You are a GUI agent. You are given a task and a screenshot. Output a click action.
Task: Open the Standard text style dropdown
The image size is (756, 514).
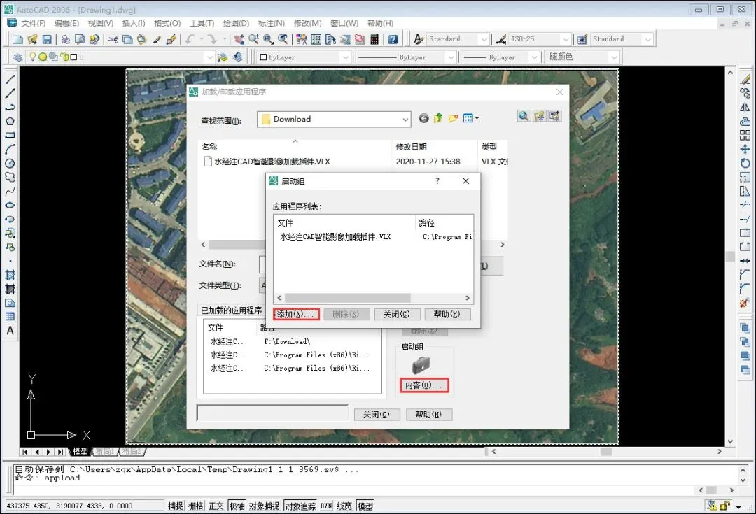(x=484, y=39)
